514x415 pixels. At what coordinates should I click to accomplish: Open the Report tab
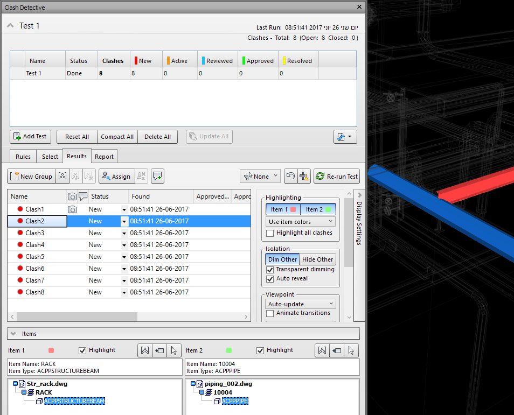point(104,157)
